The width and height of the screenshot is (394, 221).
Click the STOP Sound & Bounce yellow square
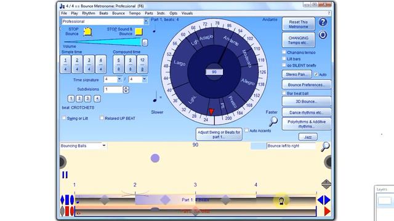pos(139,31)
